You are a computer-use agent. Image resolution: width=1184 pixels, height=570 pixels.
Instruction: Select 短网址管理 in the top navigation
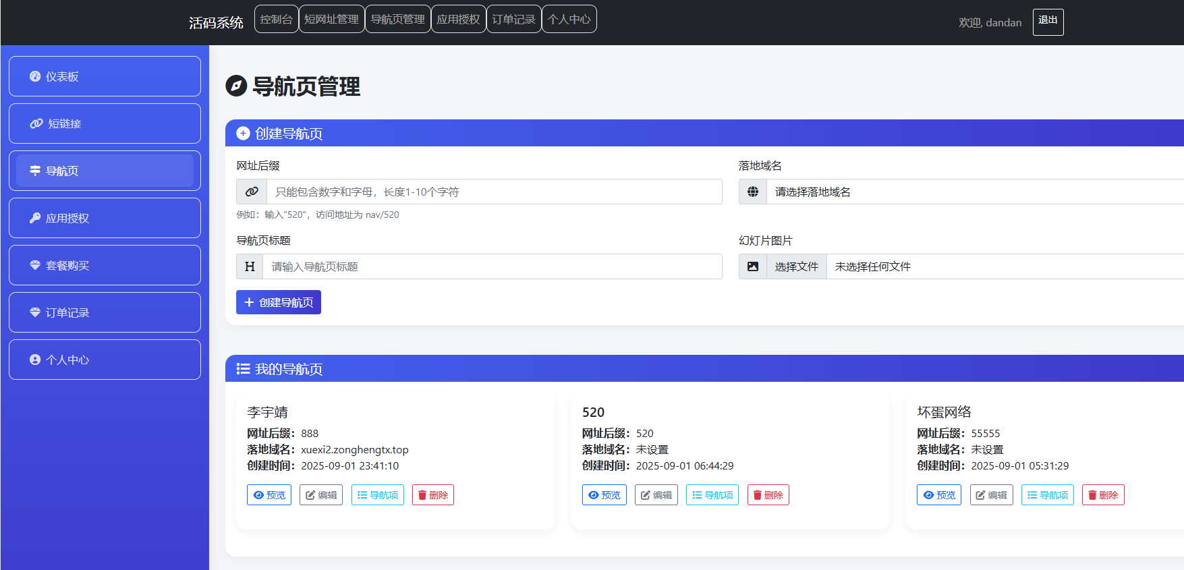coord(331,19)
